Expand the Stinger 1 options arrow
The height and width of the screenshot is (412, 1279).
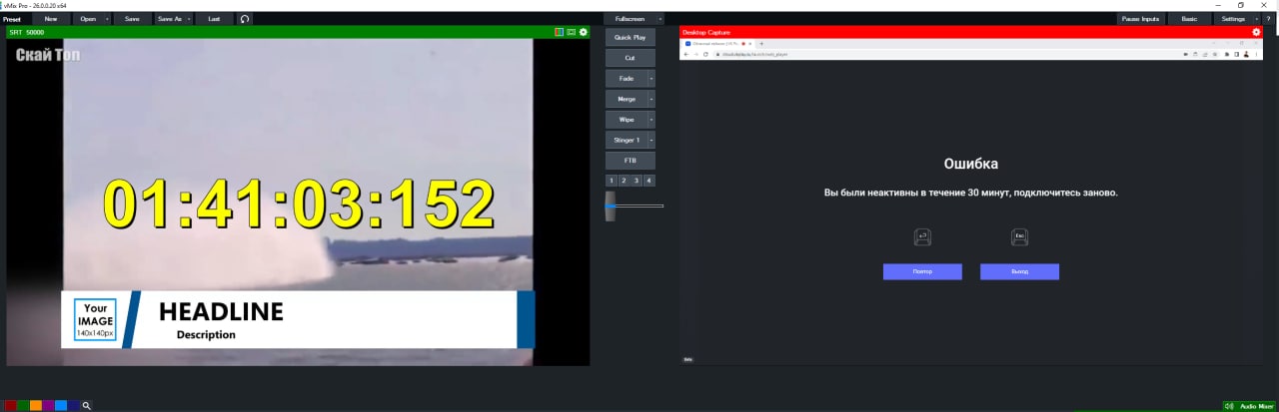[651, 140]
